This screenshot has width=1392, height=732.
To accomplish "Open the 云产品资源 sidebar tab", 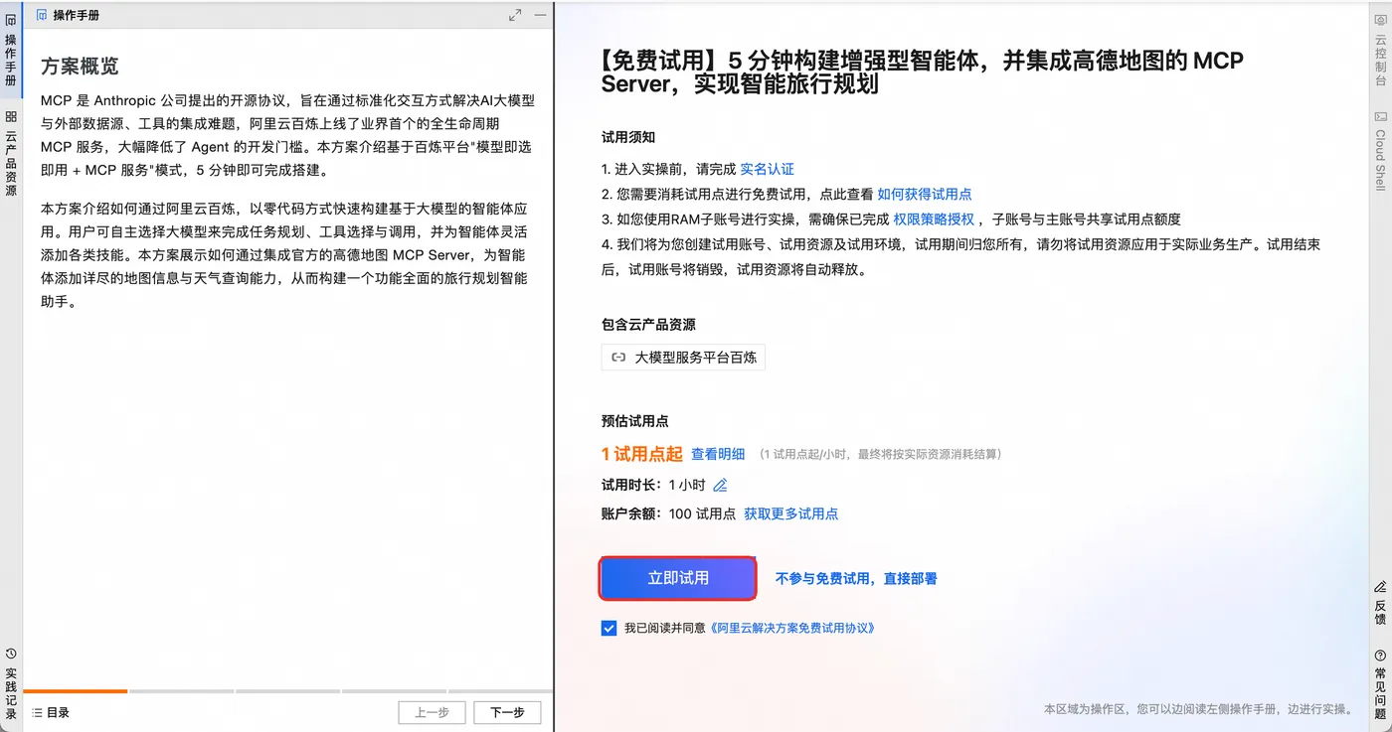I will (11, 153).
